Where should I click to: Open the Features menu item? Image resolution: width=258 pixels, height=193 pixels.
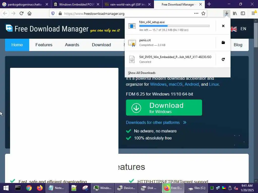click(x=44, y=45)
